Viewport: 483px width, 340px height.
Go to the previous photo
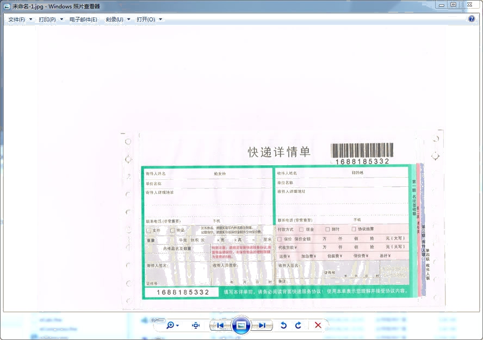coord(220,325)
